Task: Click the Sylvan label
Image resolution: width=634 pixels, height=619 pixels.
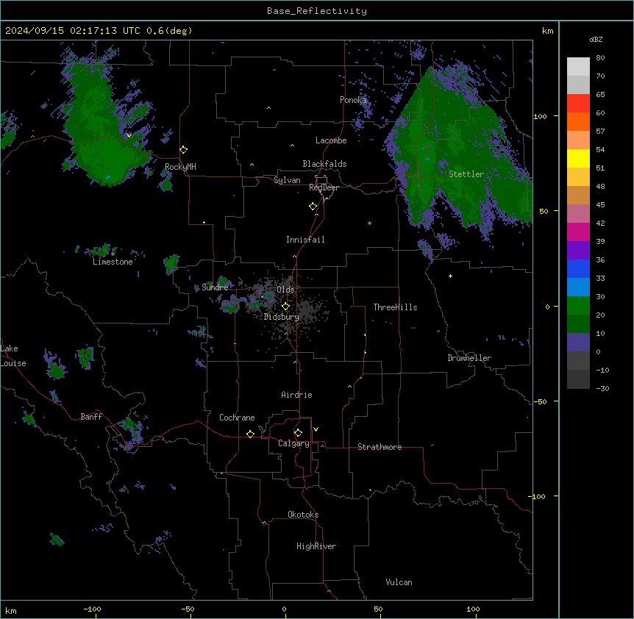Action: [287, 180]
